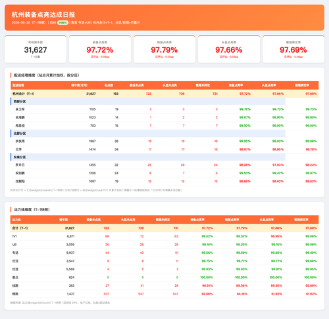Click the green 99.76% cell
329x319 pixels.
click(x=245, y=109)
